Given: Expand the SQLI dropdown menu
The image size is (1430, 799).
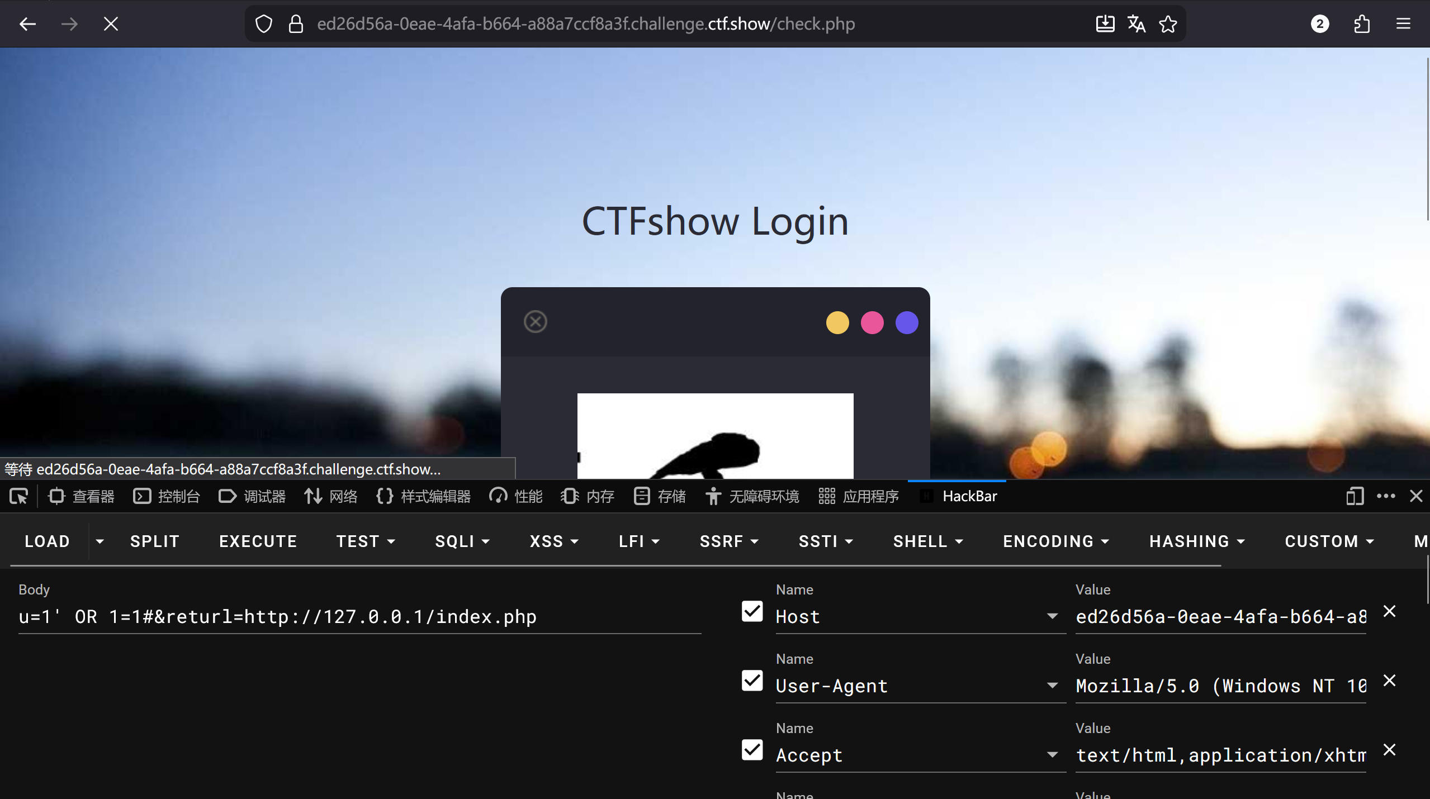Looking at the screenshot, I should pos(462,541).
